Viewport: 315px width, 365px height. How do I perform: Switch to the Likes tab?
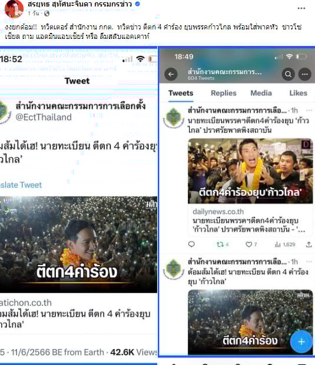click(299, 93)
